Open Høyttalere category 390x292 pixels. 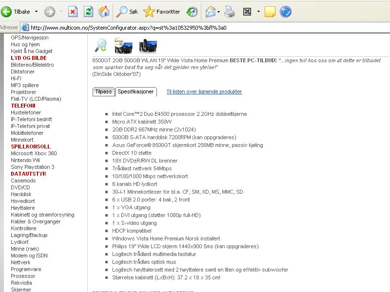click(22, 208)
